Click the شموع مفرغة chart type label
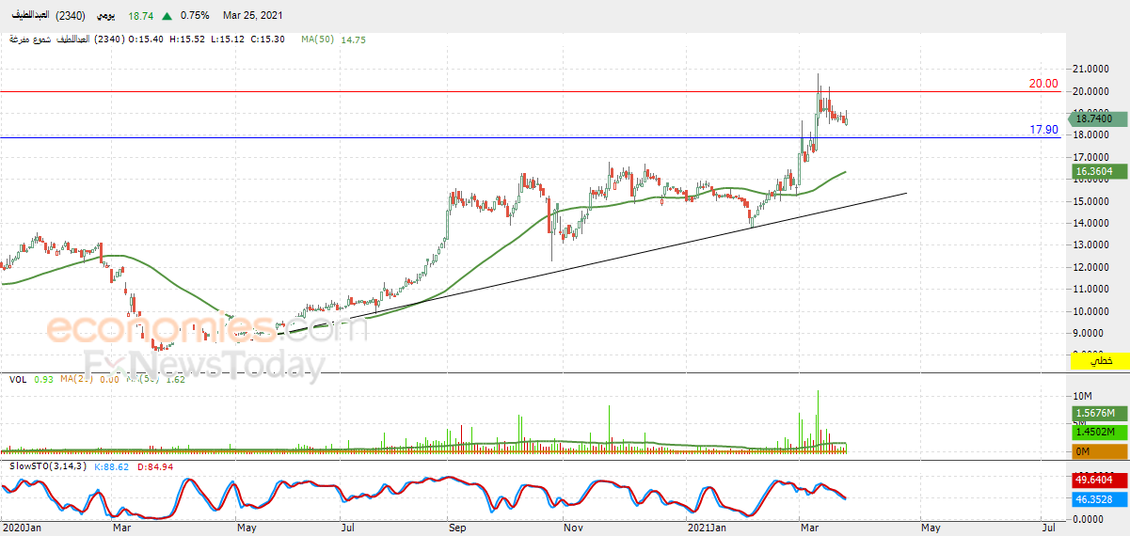The width and height of the screenshot is (1130, 536). [32, 39]
